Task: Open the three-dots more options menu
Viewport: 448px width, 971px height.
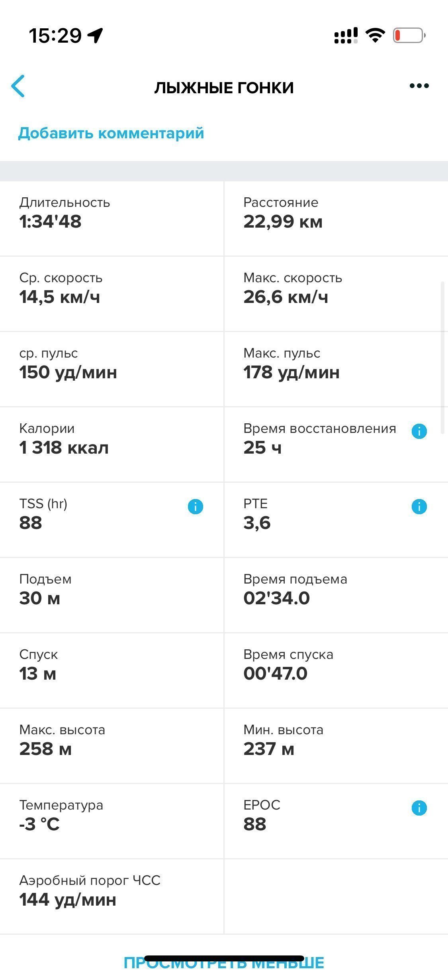Action: pyautogui.click(x=419, y=86)
